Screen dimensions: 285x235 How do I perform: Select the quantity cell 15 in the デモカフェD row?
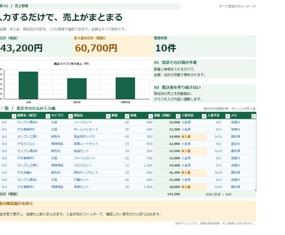127,144
